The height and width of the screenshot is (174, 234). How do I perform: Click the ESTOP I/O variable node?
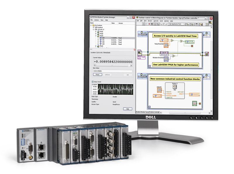(x=190, y=42)
